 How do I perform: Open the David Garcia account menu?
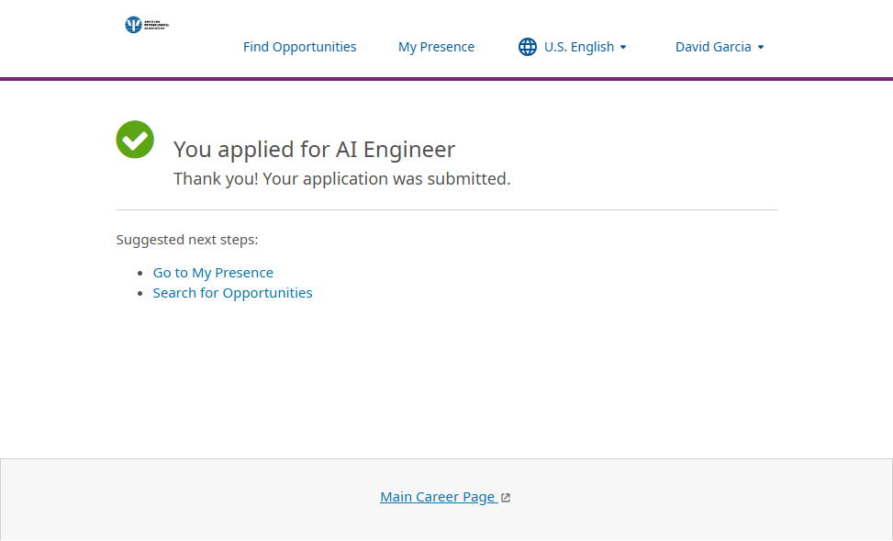click(713, 47)
